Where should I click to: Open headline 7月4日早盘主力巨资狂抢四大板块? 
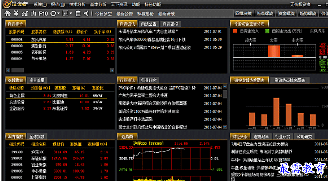pos(260,144)
